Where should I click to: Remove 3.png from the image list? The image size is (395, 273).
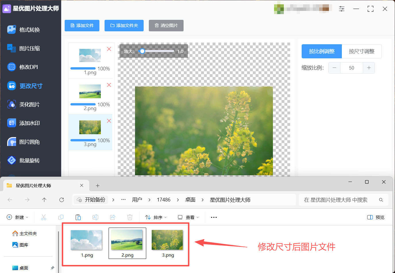coord(109,121)
